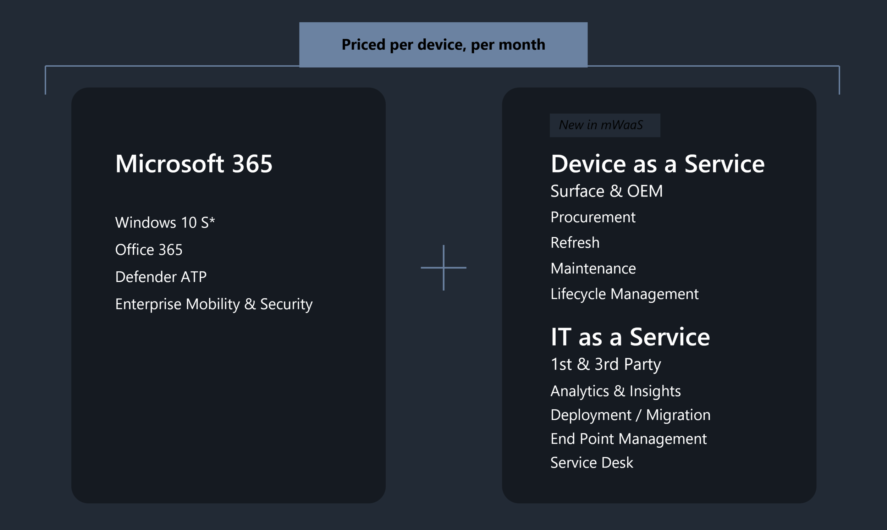Click End Point Management text

(x=628, y=438)
